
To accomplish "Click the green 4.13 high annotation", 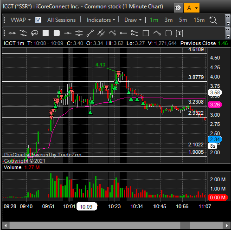I will click(x=100, y=65).
